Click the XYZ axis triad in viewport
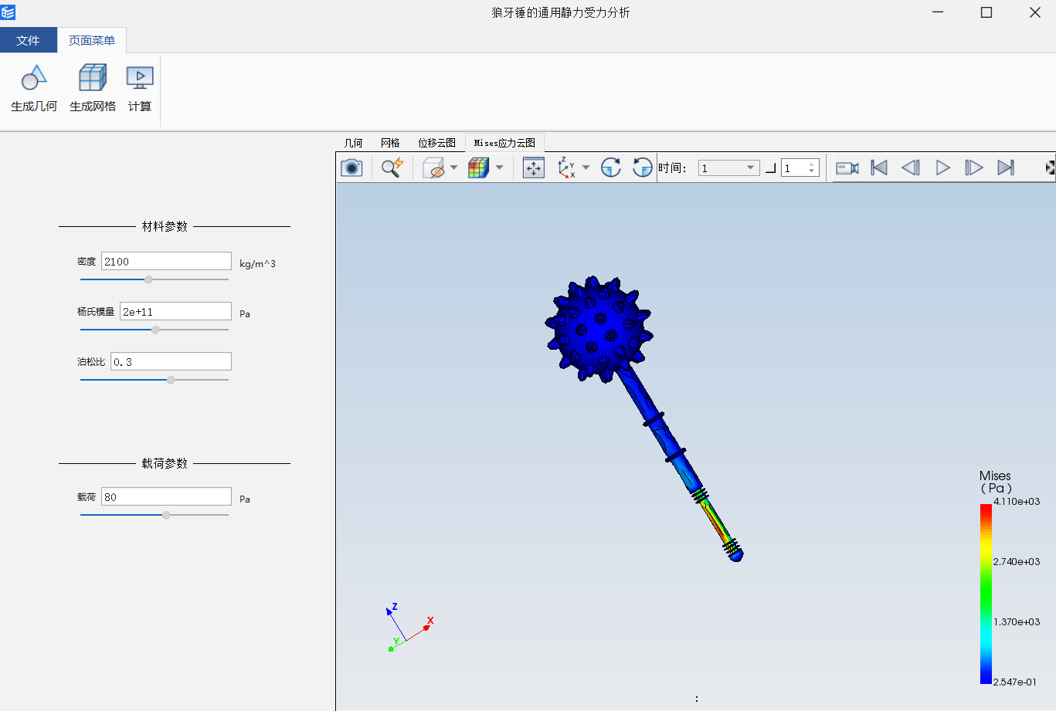This screenshot has height=711, width=1056. point(409,628)
